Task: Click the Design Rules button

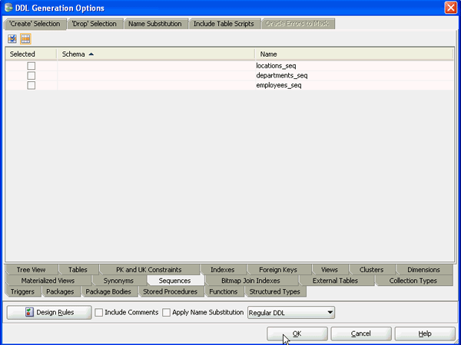Action: (49, 313)
